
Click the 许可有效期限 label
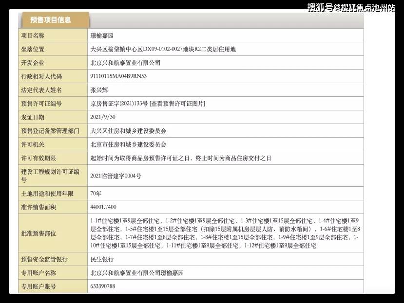[38, 158]
